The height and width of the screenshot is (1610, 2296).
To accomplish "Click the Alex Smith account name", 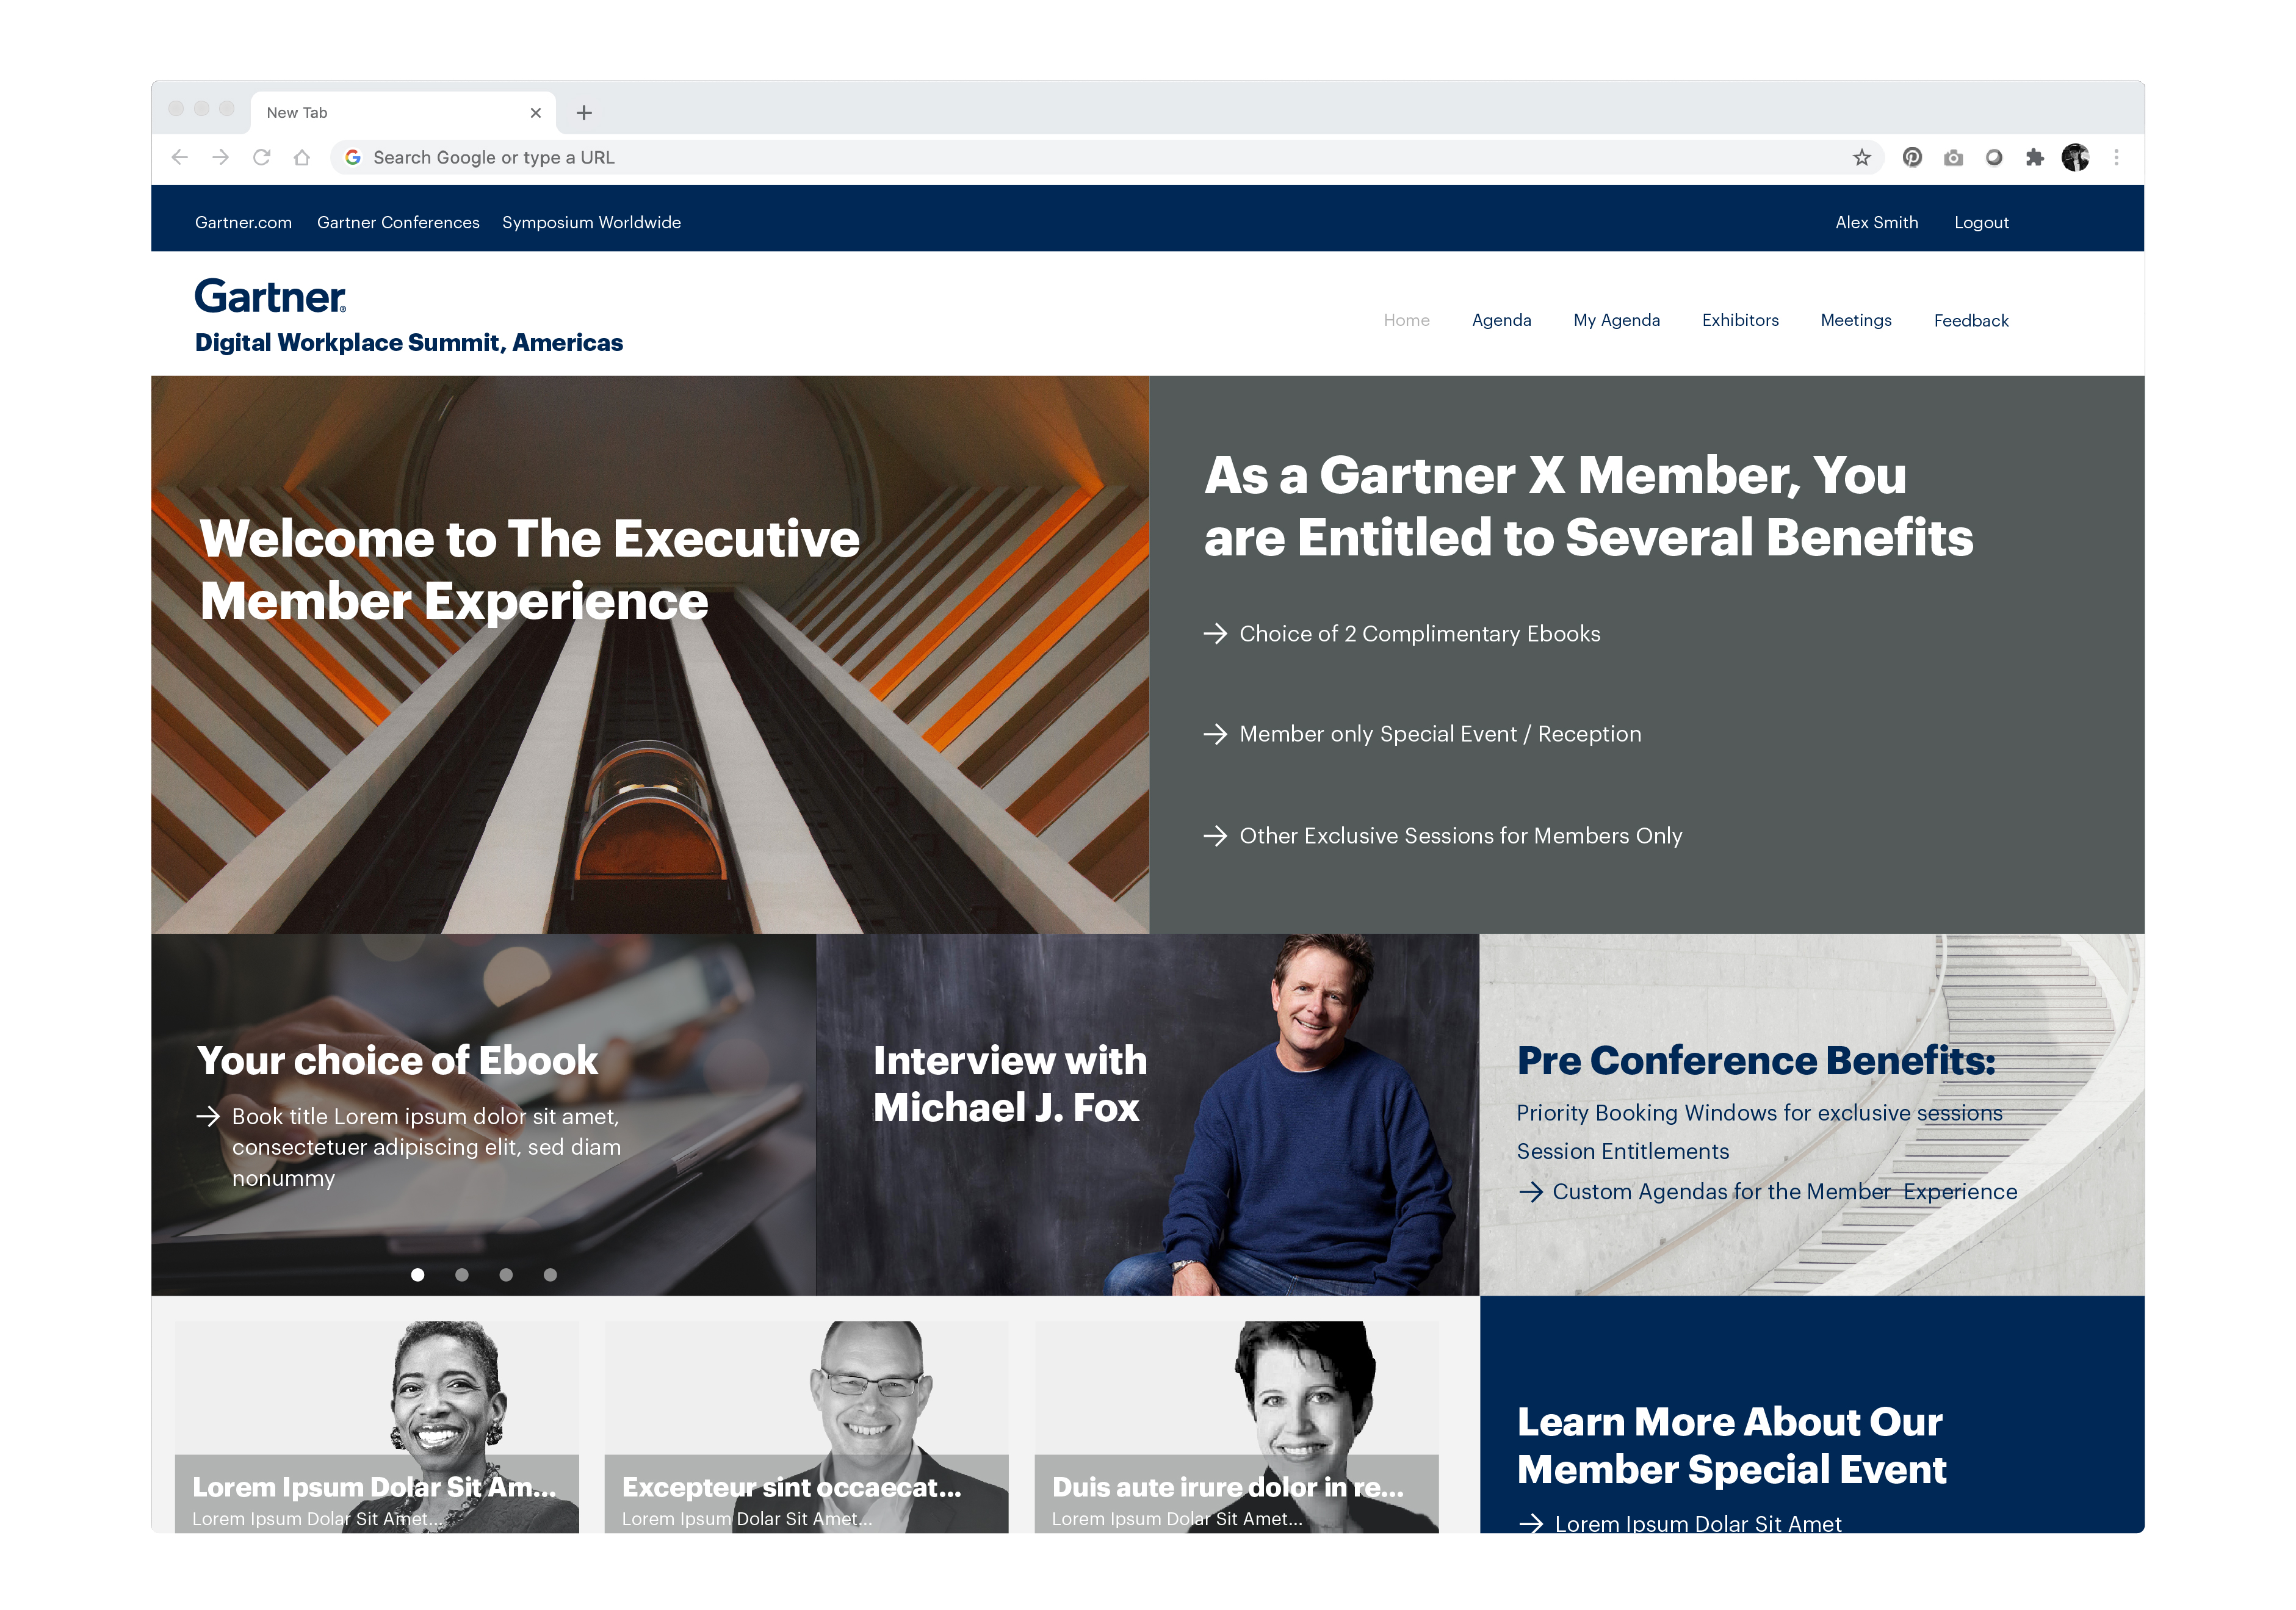I will point(1876,222).
